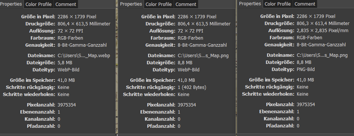Click the 'PNG-Bild' file type value
The image size is (354, 136).
point(306,69)
